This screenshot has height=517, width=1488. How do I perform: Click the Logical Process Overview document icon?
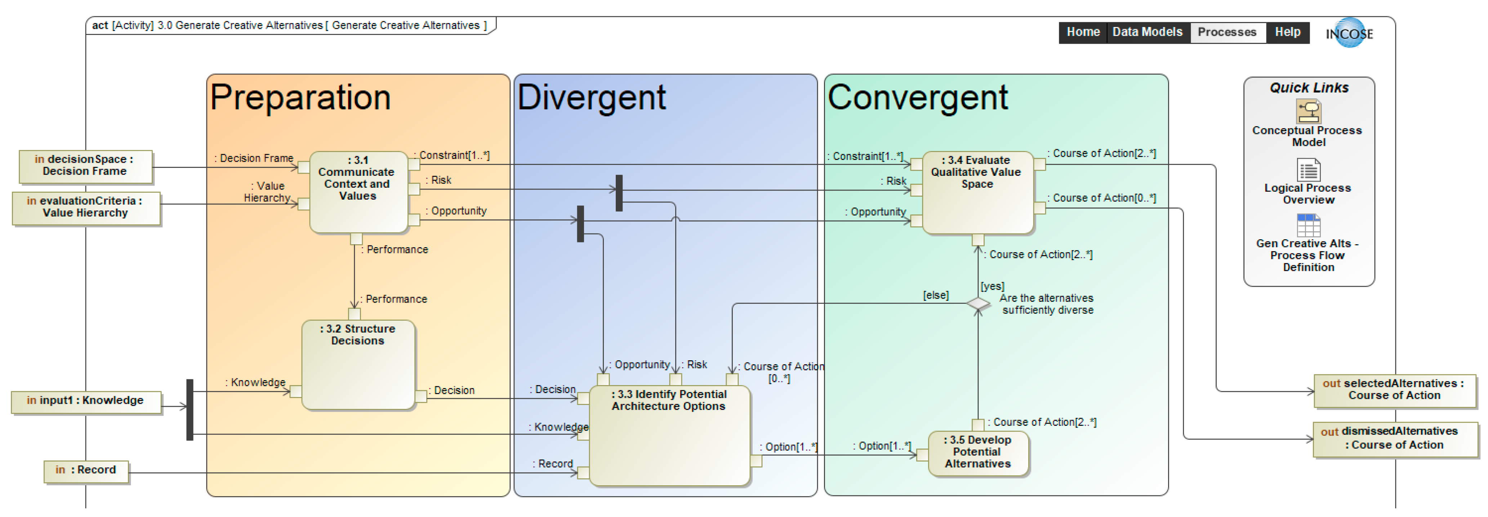[1308, 170]
